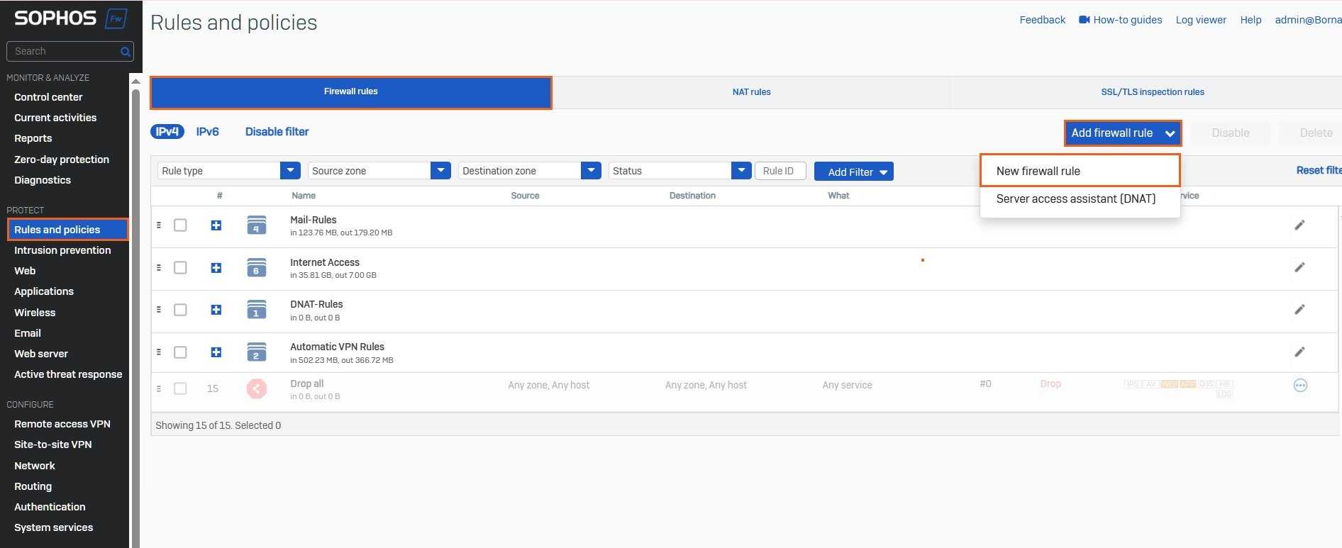Switch to IPv4 rules
The image size is (1342, 548).
[x=167, y=131]
